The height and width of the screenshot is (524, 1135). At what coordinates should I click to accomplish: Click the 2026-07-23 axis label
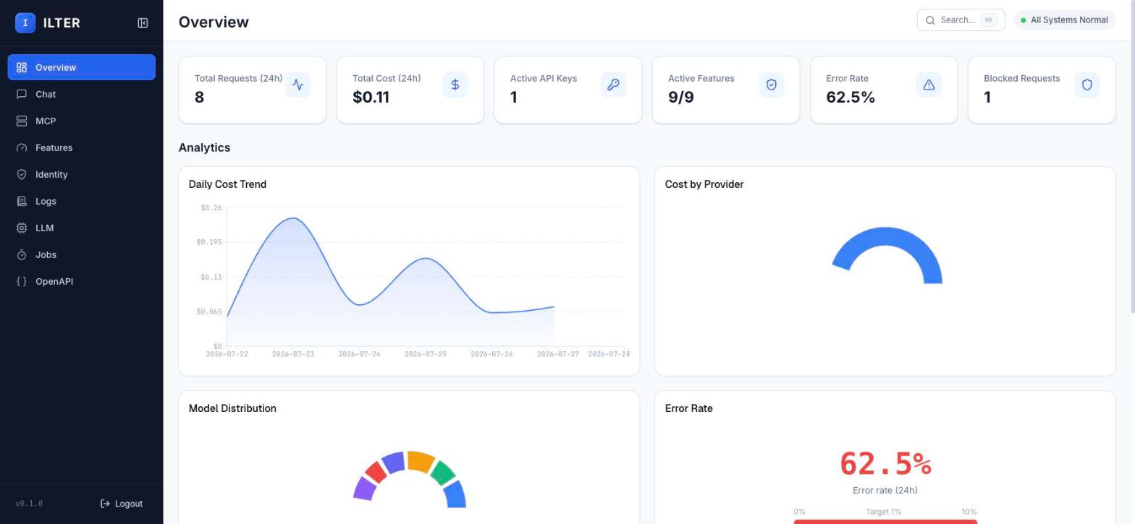(x=293, y=354)
